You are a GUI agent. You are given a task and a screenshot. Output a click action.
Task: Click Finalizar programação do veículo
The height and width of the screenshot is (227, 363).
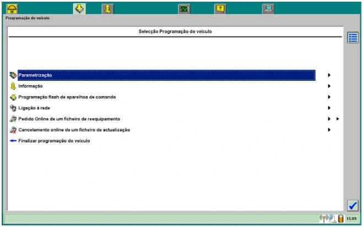(54, 141)
